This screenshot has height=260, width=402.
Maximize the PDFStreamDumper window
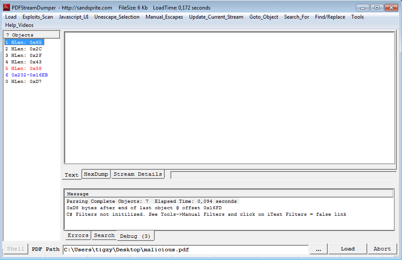[377, 8]
